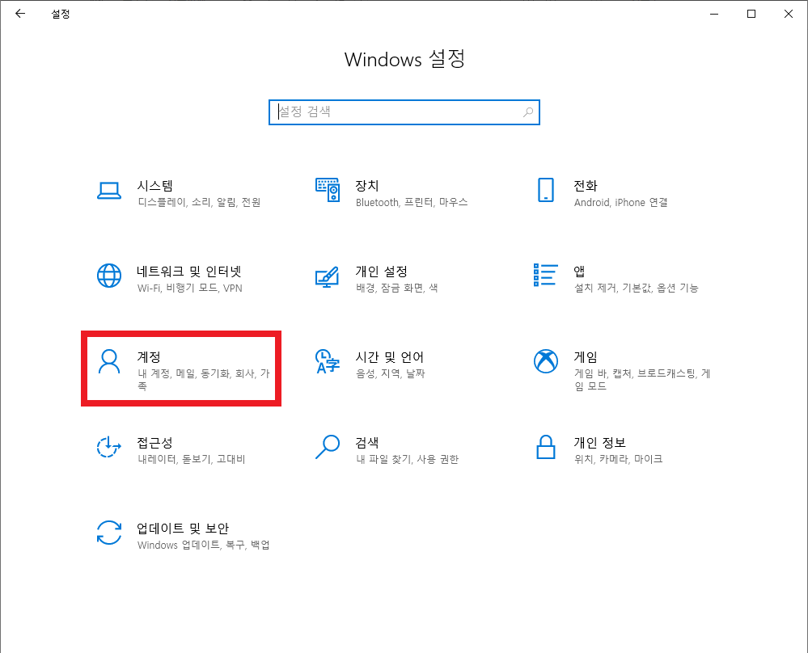The height and width of the screenshot is (653, 808).
Task: Select the 앱 heading
Action: click(x=579, y=271)
